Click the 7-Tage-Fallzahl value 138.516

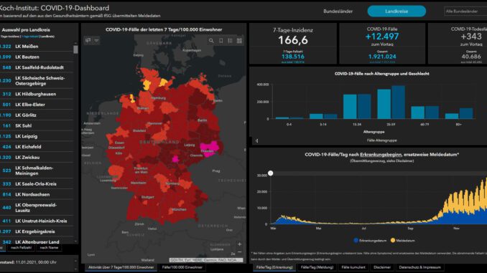tap(293, 57)
